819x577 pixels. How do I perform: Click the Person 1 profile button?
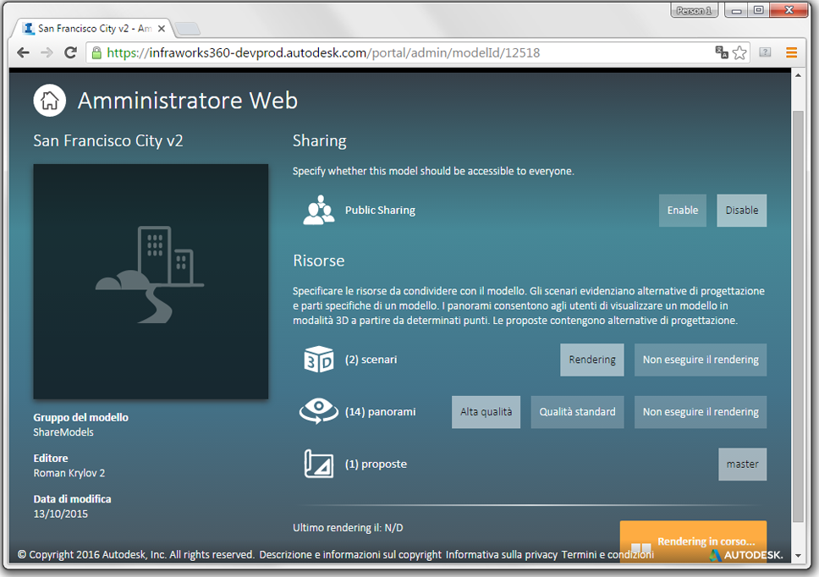coord(694,10)
